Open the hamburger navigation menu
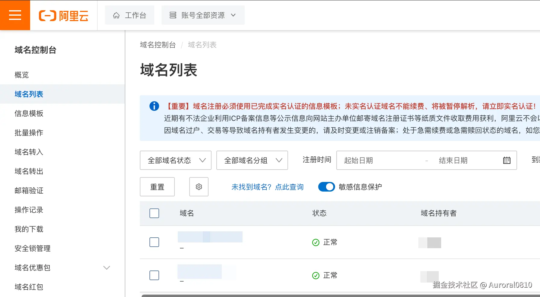The height and width of the screenshot is (297, 540). coord(15,15)
